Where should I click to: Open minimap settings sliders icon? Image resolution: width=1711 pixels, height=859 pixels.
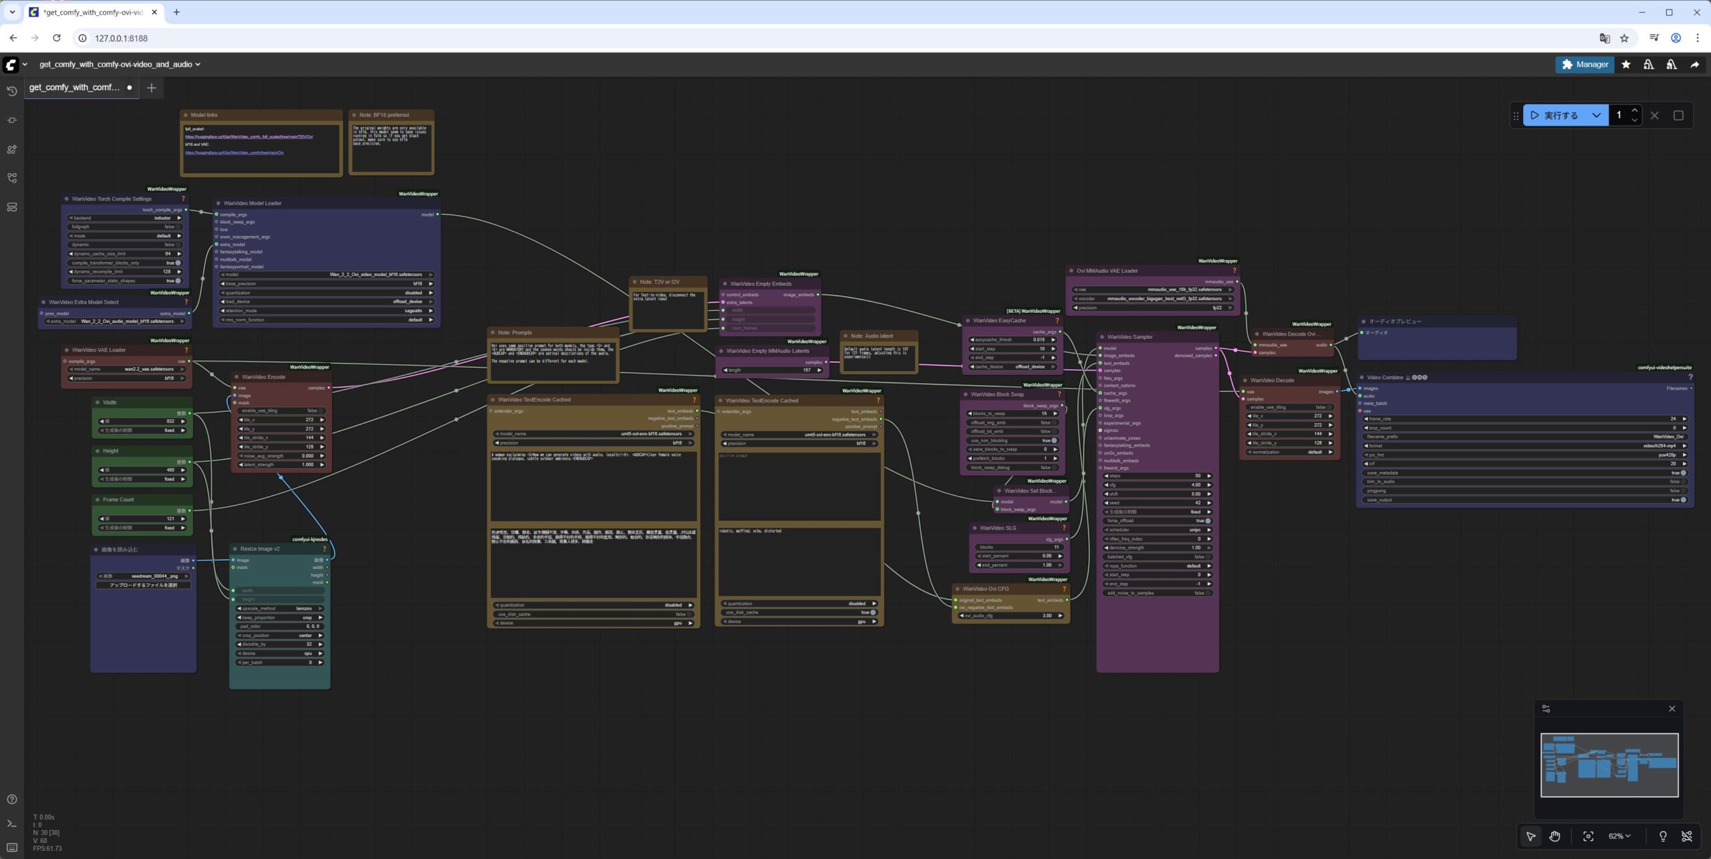click(x=1546, y=709)
